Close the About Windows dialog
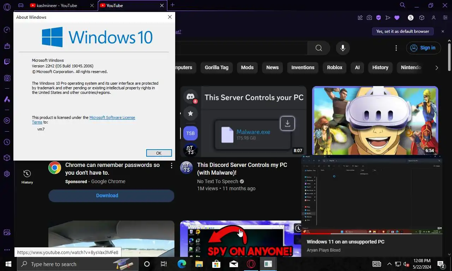 point(170,17)
